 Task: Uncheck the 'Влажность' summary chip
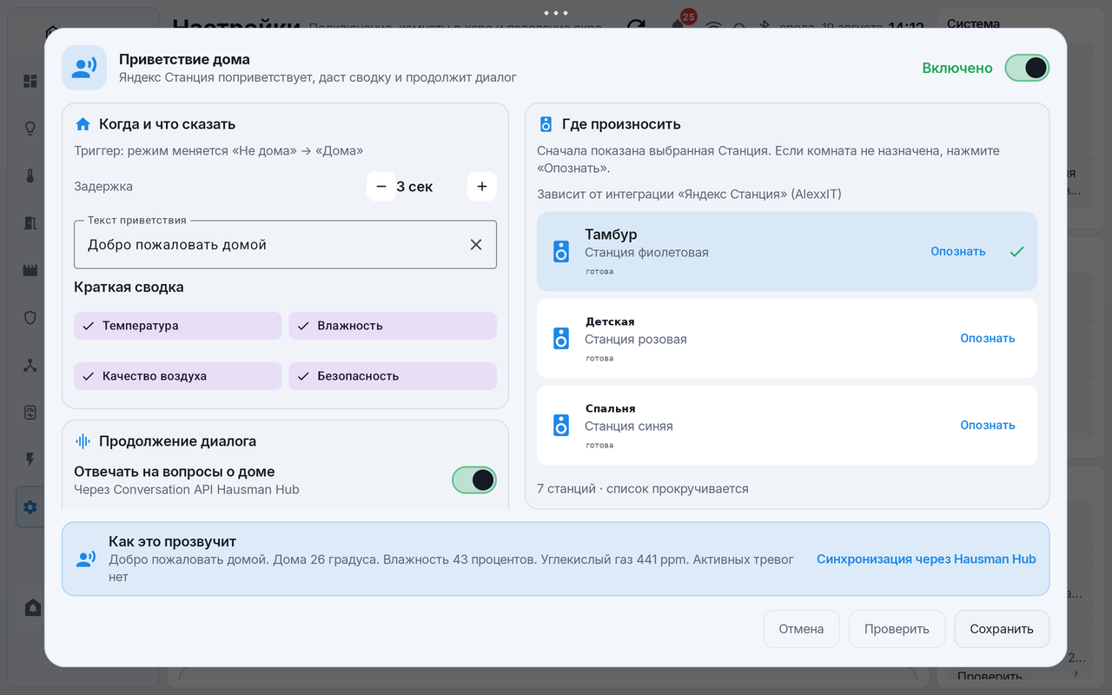393,326
